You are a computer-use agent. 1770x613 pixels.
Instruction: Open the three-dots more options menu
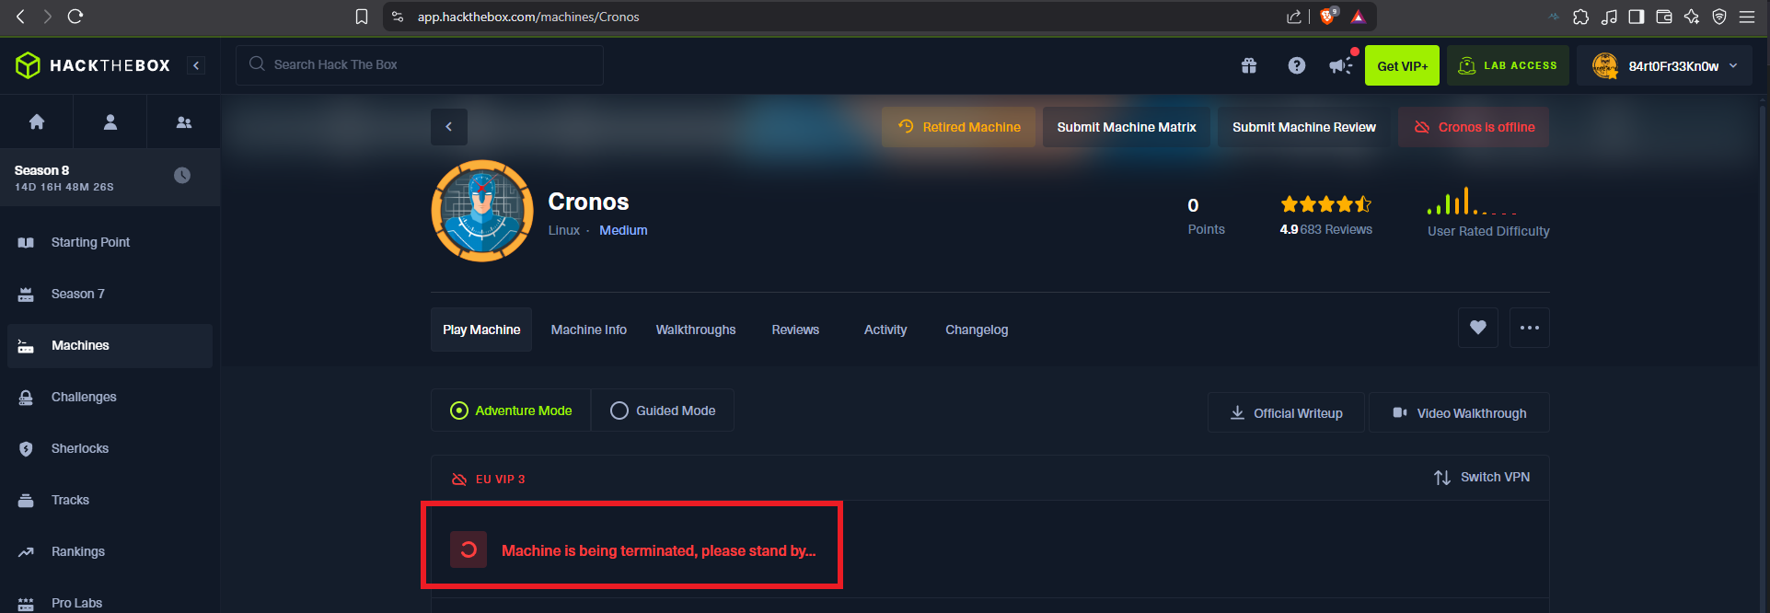(1530, 328)
